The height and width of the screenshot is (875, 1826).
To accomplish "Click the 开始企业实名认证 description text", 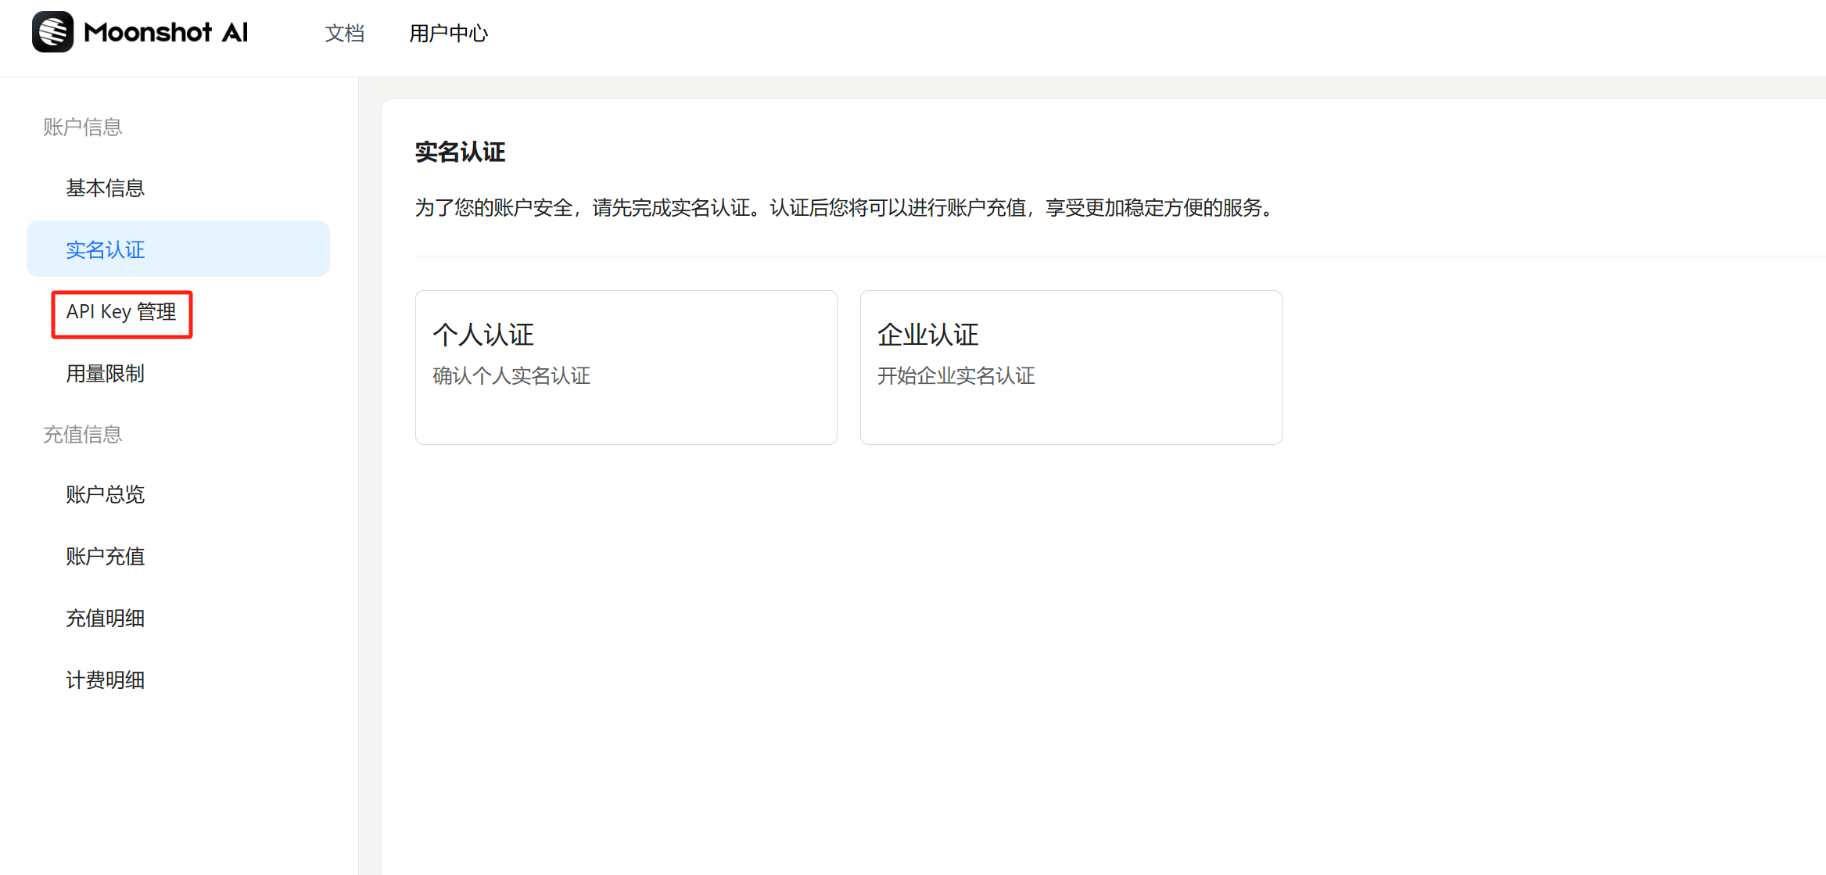I will click(x=956, y=376).
